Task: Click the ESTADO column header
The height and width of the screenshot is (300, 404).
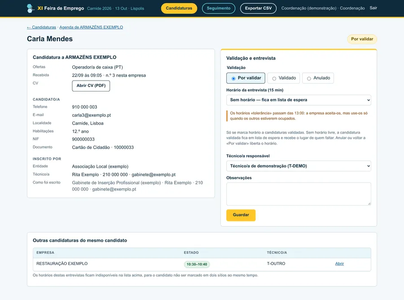Action: [x=191, y=252]
